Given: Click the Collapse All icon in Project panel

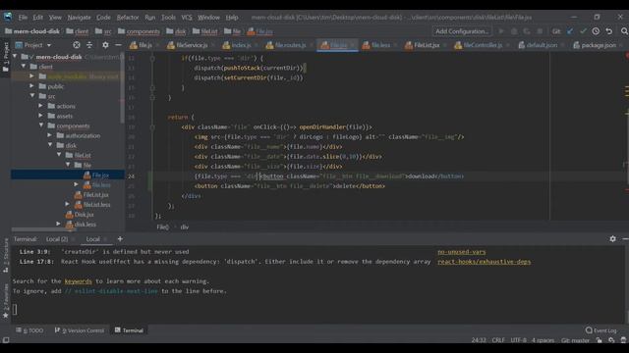Looking at the screenshot, I should point(89,45).
